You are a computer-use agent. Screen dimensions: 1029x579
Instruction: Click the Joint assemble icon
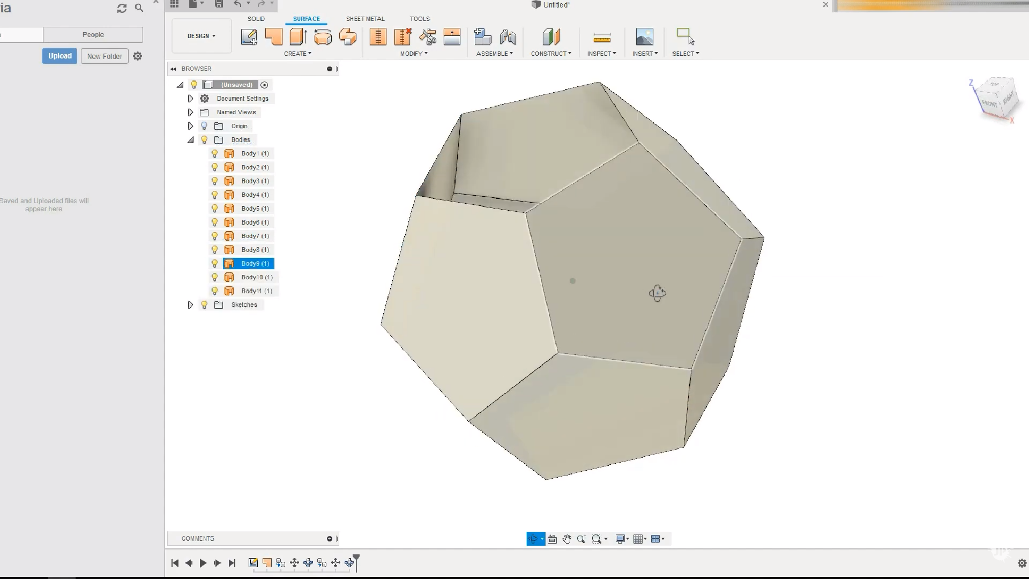point(508,36)
